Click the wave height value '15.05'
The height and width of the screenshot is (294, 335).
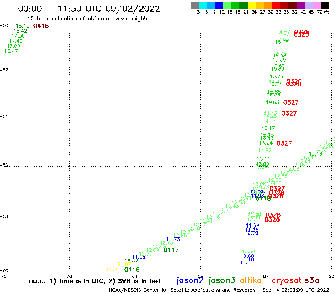tap(282, 42)
